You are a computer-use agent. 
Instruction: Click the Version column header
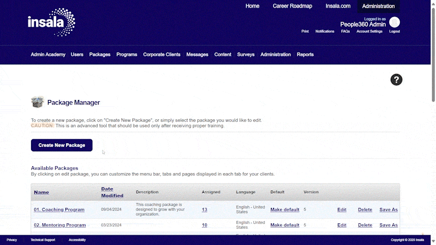pyautogui.click(x=311, y=192)
